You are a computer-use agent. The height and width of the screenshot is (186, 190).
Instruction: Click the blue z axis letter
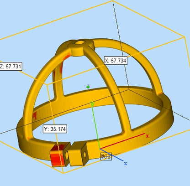[x=126, y=164]
